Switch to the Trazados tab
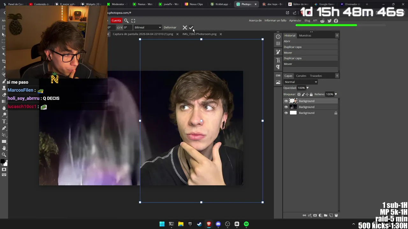 [316, 76]
